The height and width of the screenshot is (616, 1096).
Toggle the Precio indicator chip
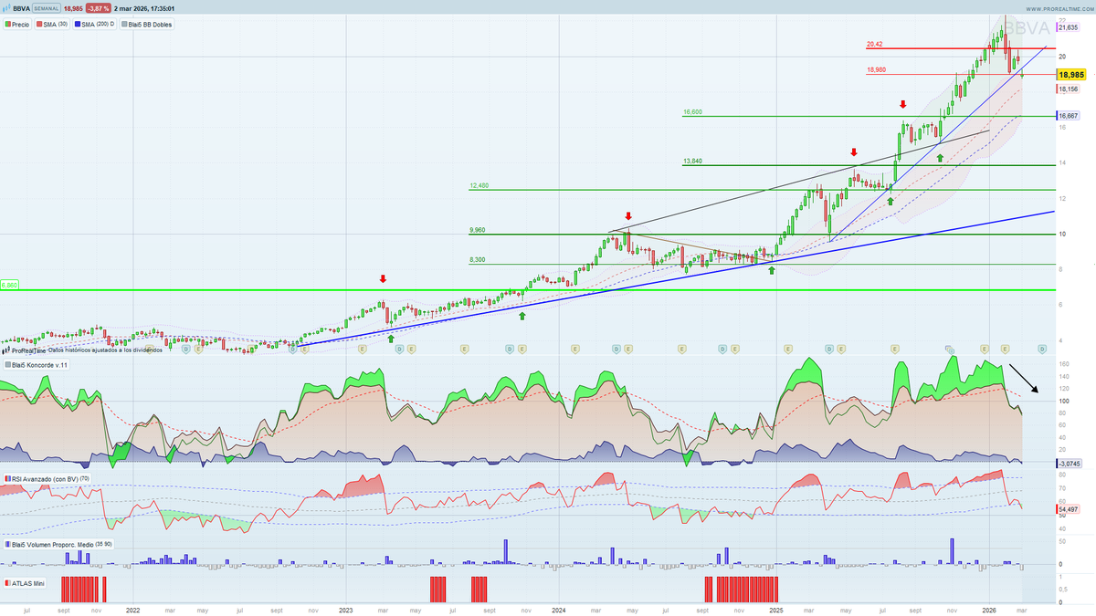point(17,24)
